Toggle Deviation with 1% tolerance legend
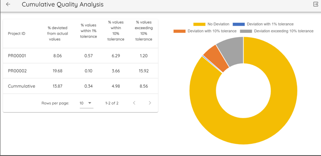This screenshot has width=321, height=156. [x=263, y=24]
